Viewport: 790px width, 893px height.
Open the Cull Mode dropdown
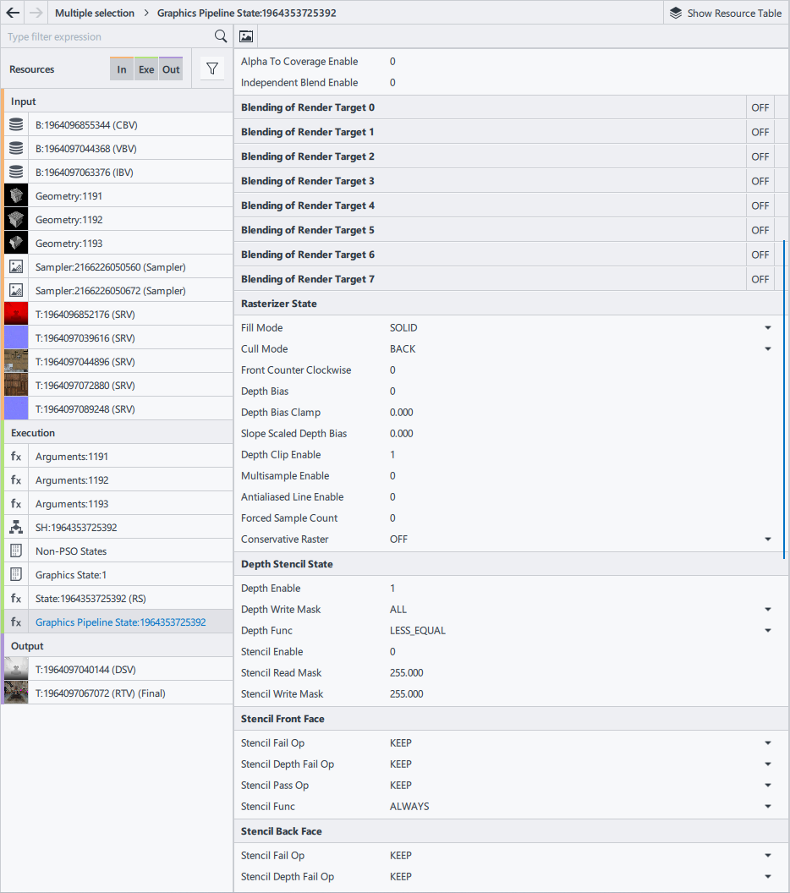[x=768, y=348]
